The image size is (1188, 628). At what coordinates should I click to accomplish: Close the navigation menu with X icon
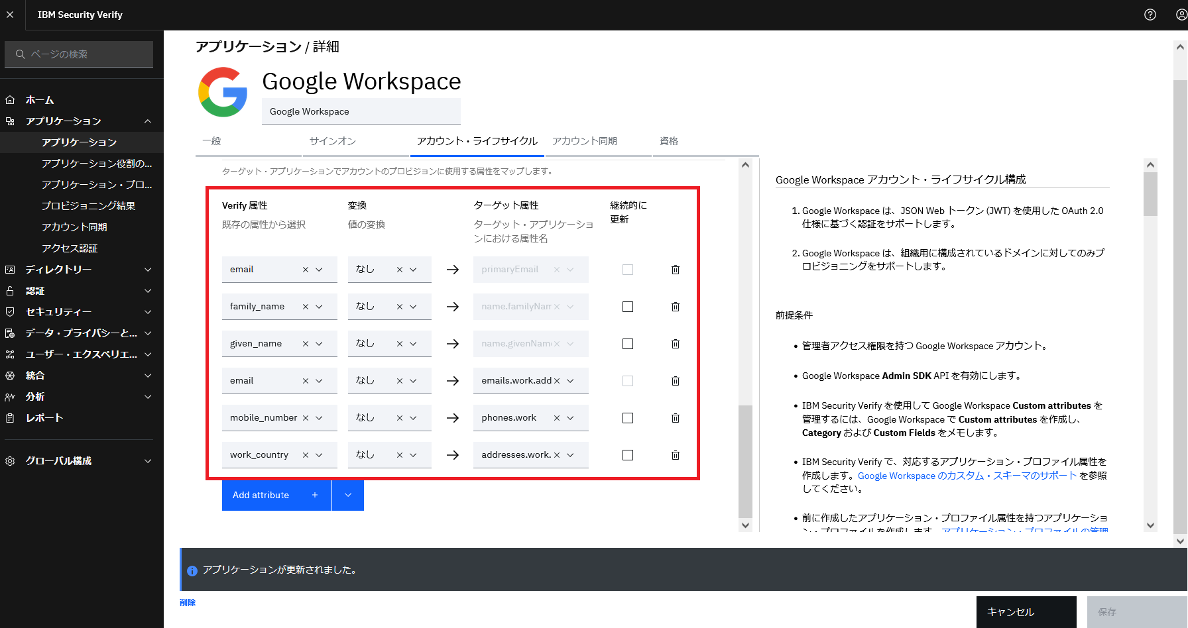pos(10,15)
